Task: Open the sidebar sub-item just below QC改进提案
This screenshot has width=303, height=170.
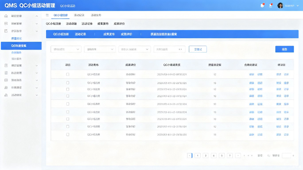Action: pos(16,52)
